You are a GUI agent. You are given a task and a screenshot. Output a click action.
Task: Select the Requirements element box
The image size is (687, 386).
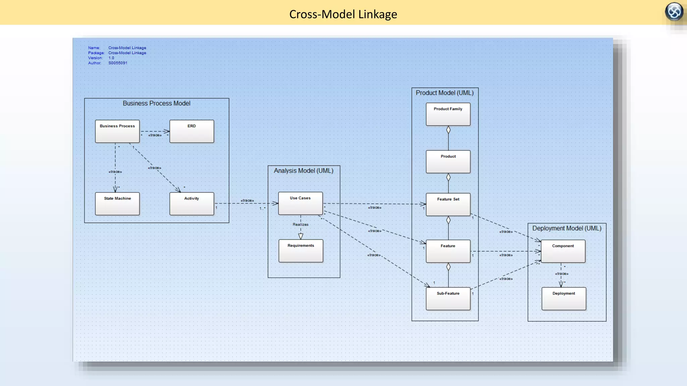coord(301,251)
